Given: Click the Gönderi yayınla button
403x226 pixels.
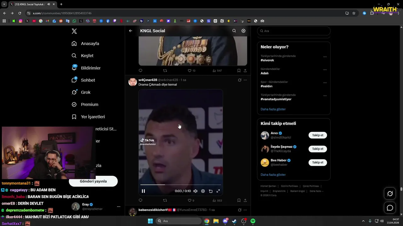Looking at the screenshot, I should (93, 181).
